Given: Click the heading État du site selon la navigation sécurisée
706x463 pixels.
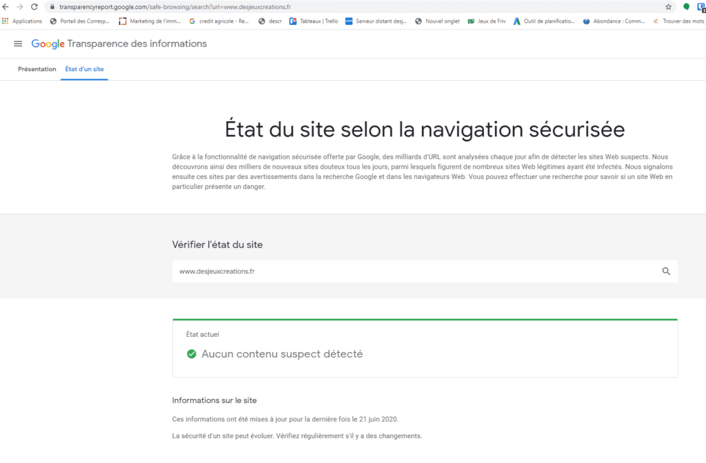Looking at the screenshot, I should 425,130.
